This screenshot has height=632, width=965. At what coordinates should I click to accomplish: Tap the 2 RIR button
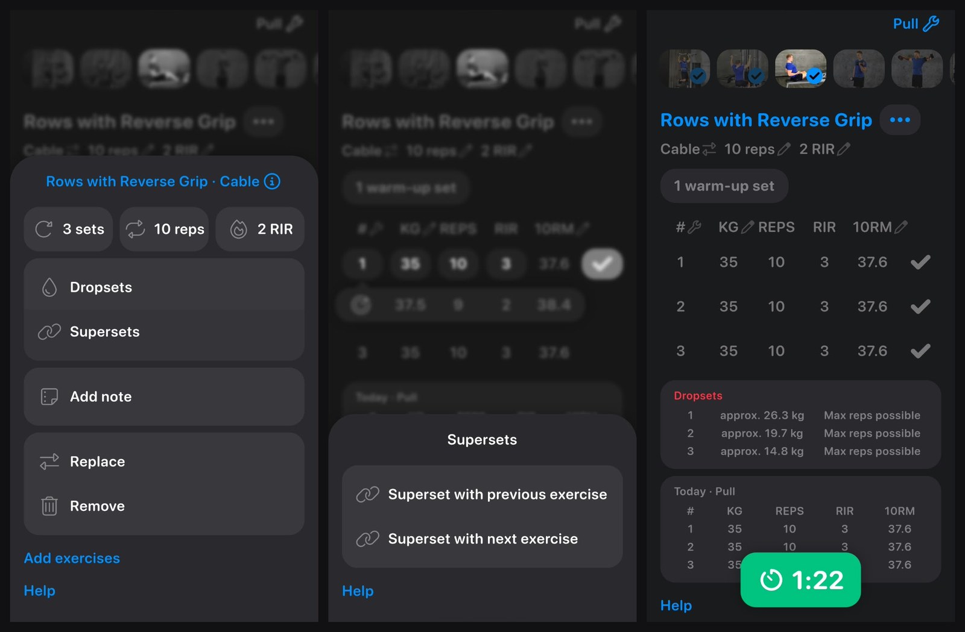(260, 229)
